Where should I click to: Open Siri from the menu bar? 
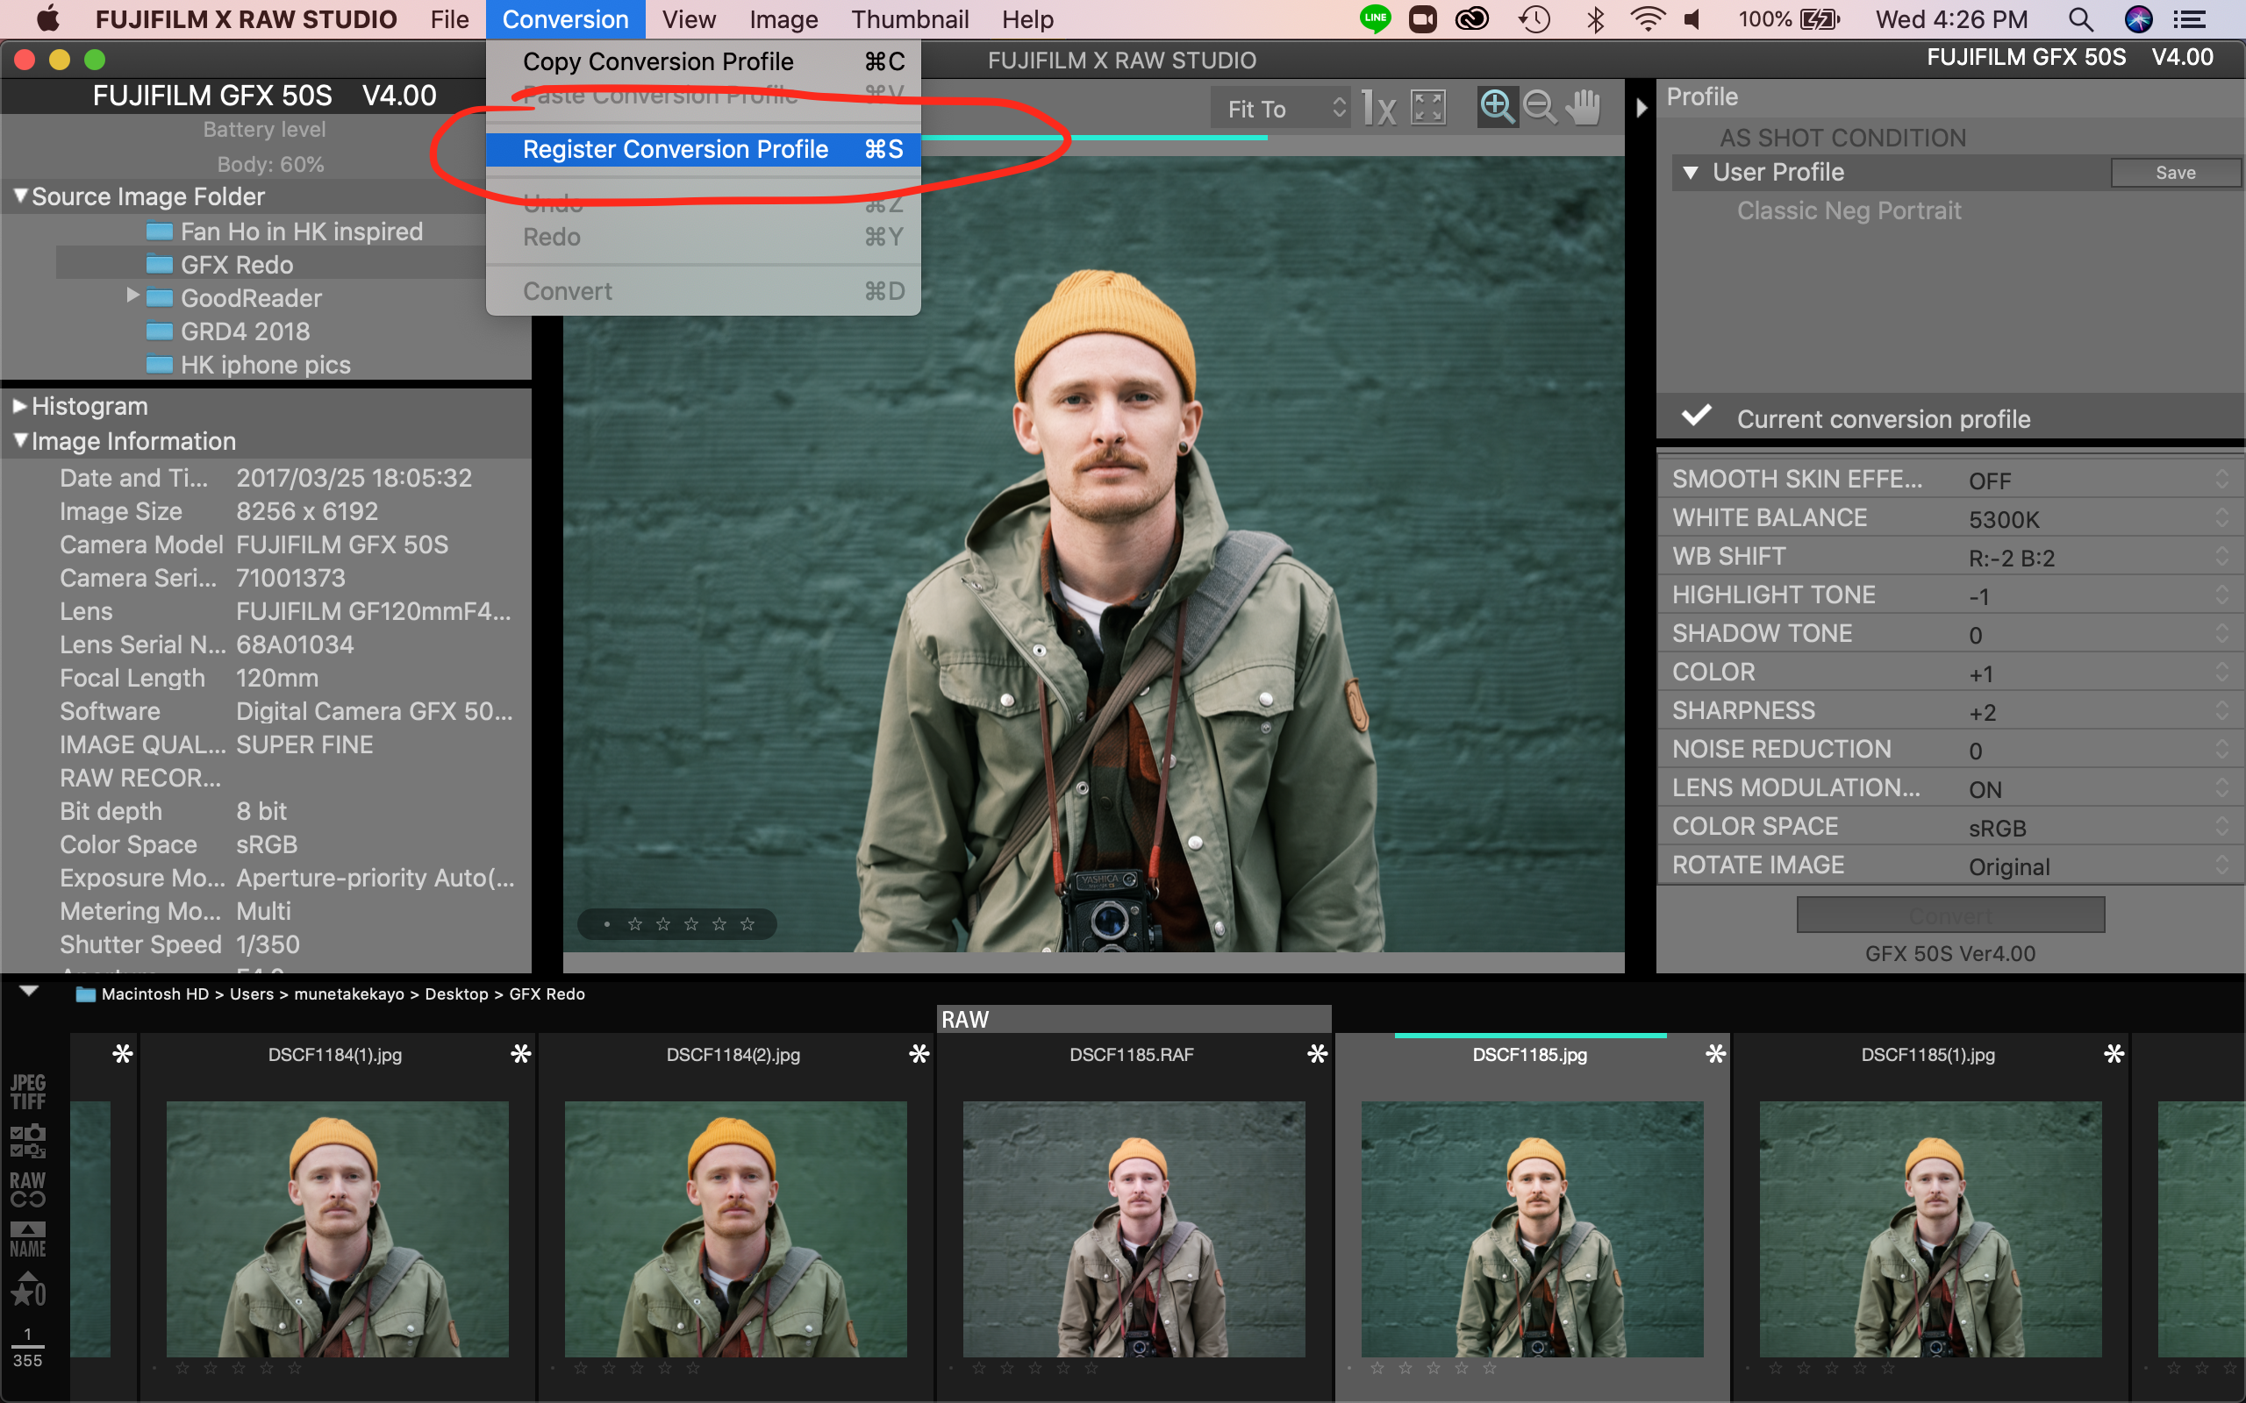2138,18
